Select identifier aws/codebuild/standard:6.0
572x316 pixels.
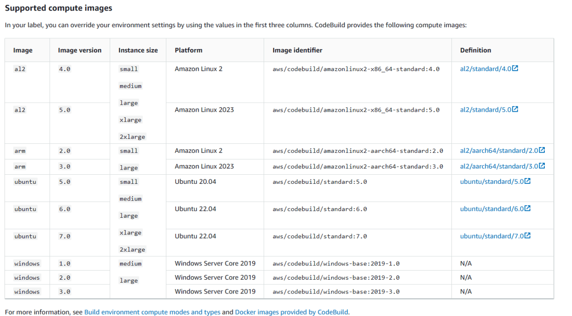click(320, 209)
